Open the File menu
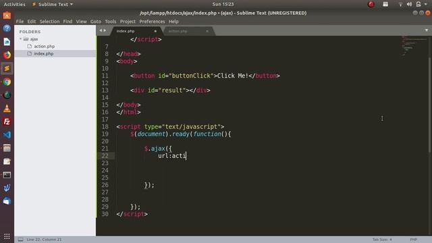Viewport: 432px width, 243px height. click(x=20, y=22)
